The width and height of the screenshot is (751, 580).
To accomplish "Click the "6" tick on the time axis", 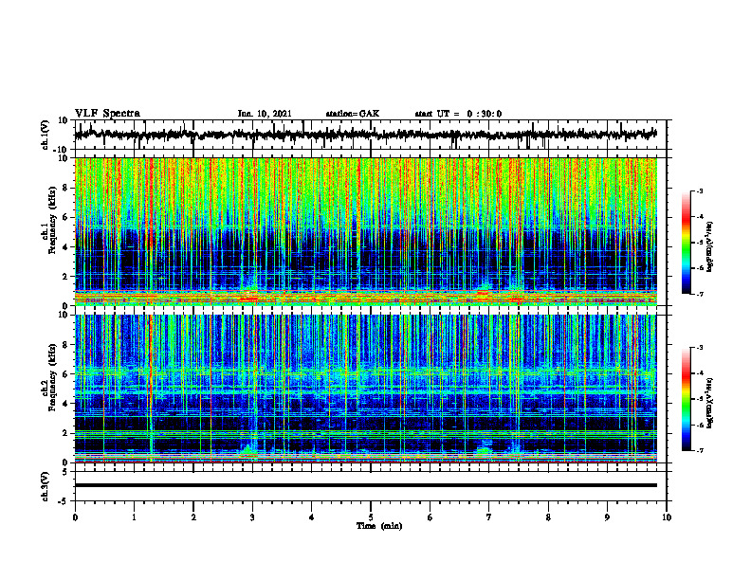I will pyautogui.click(x=430, y=517).
